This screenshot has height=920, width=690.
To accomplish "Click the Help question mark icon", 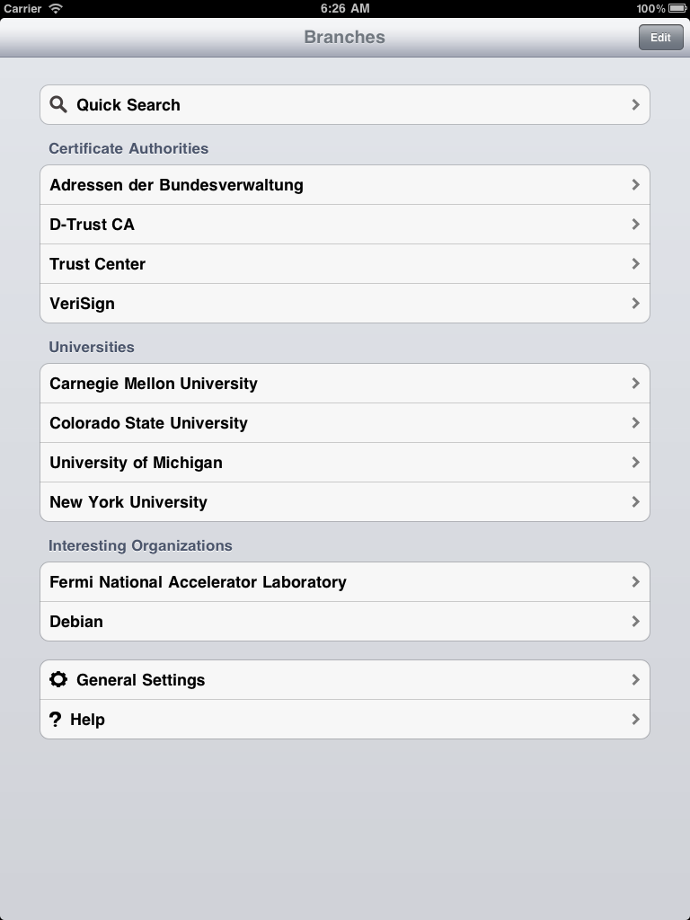I will pos(55,720).
